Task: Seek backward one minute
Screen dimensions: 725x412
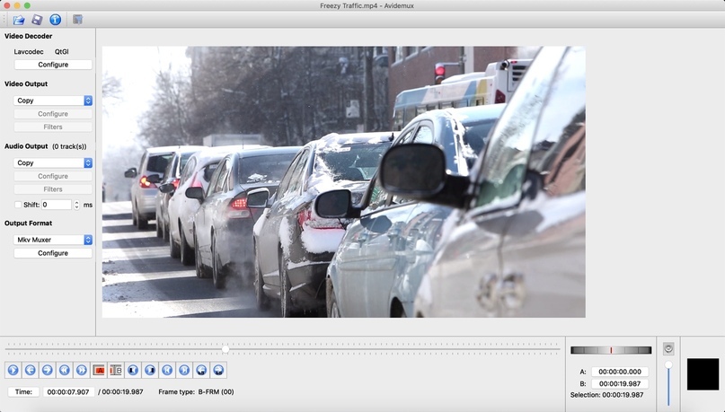Action: [201, 370]
